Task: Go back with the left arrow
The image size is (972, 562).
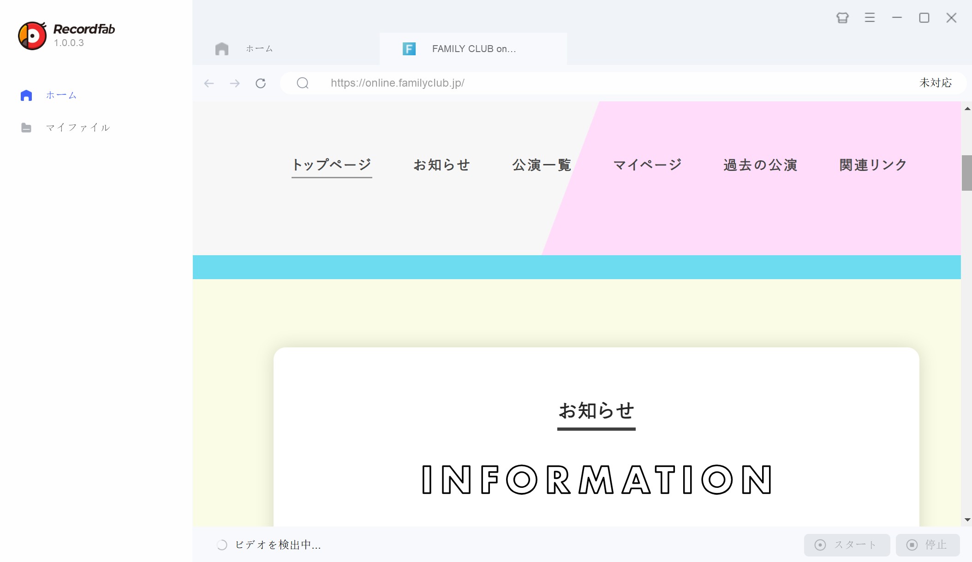Action: click(x=209, y=83)
